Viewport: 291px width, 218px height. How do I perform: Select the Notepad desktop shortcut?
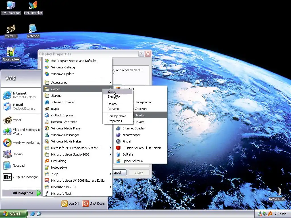(x=33, y=31)
